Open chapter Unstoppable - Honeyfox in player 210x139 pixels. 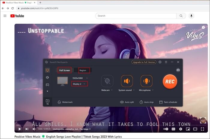72,129
